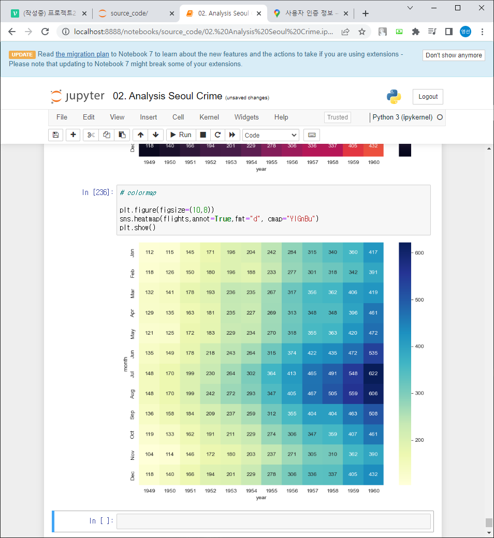Open the Chrome profile avatar
This screenshot has width=494, height=538.
point(466,32)
